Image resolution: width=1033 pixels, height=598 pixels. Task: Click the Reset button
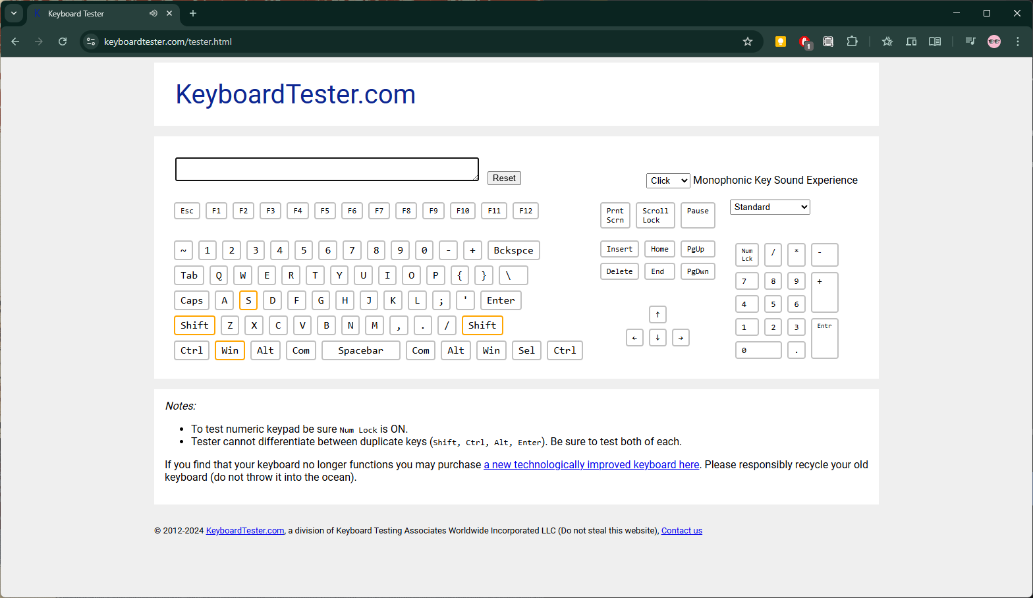(504, 178)
